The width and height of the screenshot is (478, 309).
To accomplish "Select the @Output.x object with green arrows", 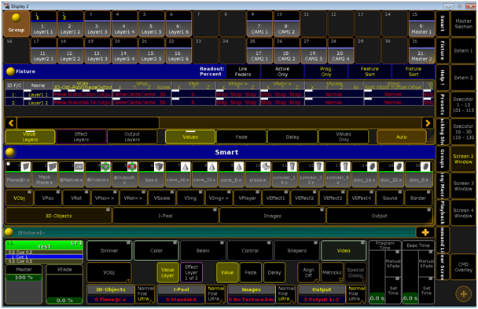I will [x=97, y=174].
